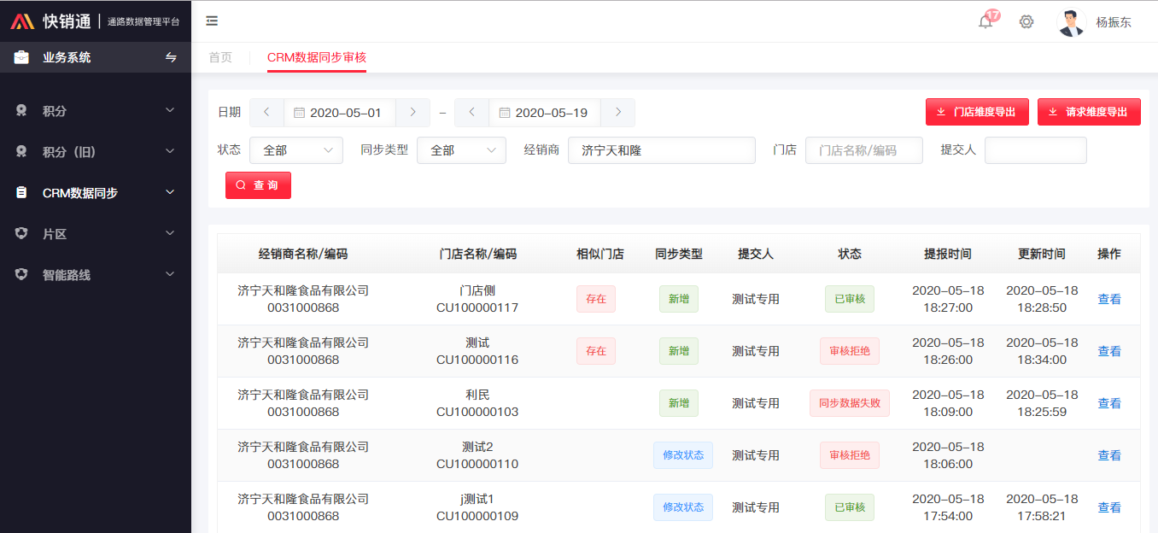Click the 业务系统 sidebar header
Image resolution: width=1158 pixels, height=533 pixels.
click(96, 57)
